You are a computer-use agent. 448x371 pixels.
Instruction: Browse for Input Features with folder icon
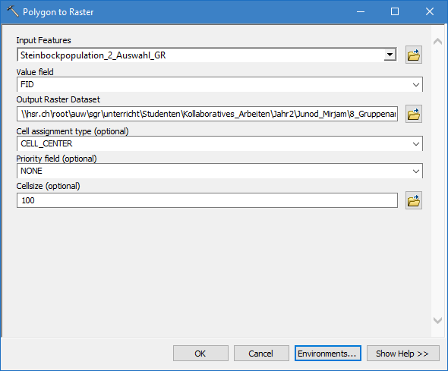[x=413, y=55]
